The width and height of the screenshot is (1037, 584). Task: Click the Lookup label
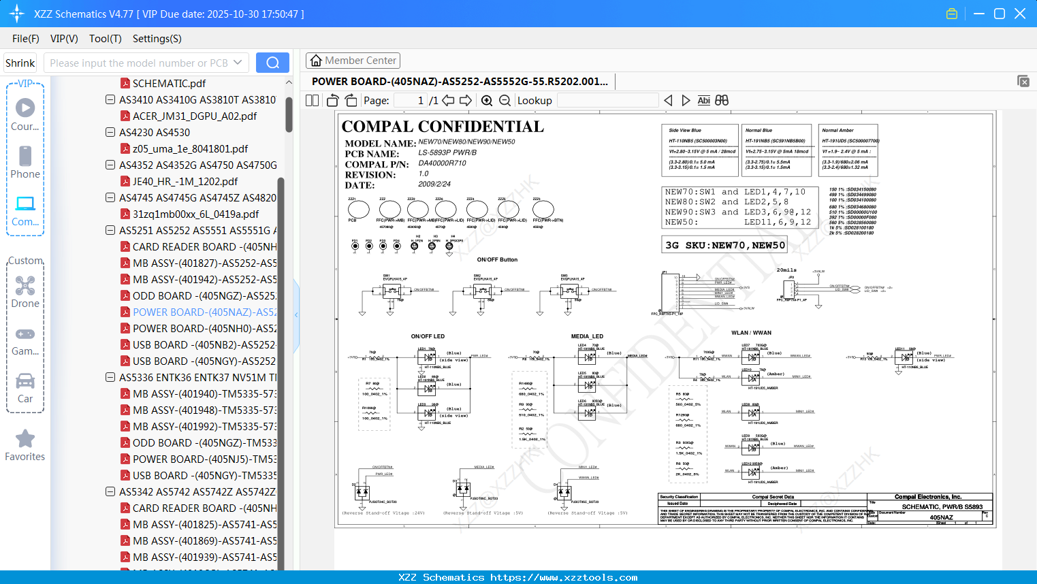535,101
